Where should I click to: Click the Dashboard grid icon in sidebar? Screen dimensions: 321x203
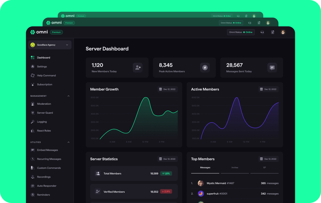click(33, 58)
